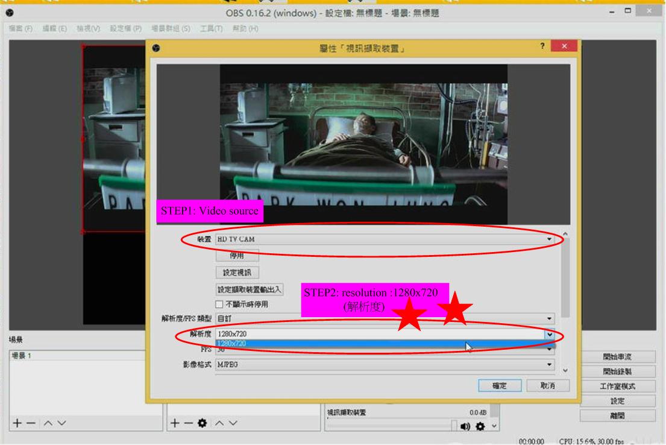Maximize the OBS main window
The image size is (666, 445).
click(x=628, y=11)
